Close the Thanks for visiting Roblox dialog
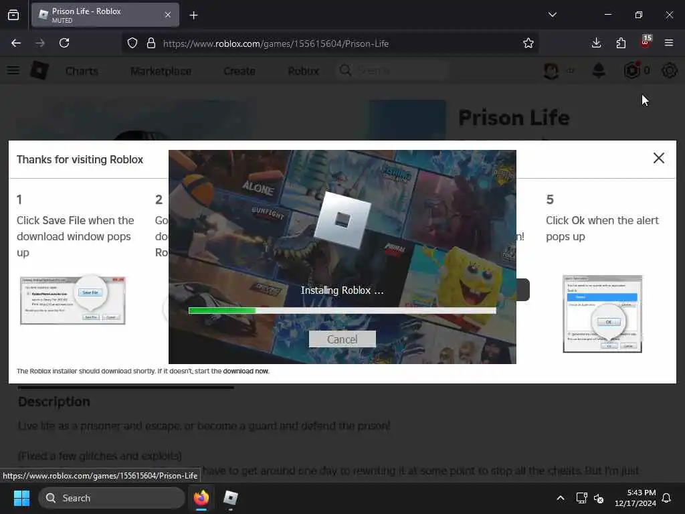The height and width of the screenshot is (514, 685). coord(658,158)
